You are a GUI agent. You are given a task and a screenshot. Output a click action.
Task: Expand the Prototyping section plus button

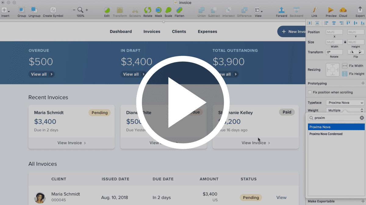click(x=363, y=83)
